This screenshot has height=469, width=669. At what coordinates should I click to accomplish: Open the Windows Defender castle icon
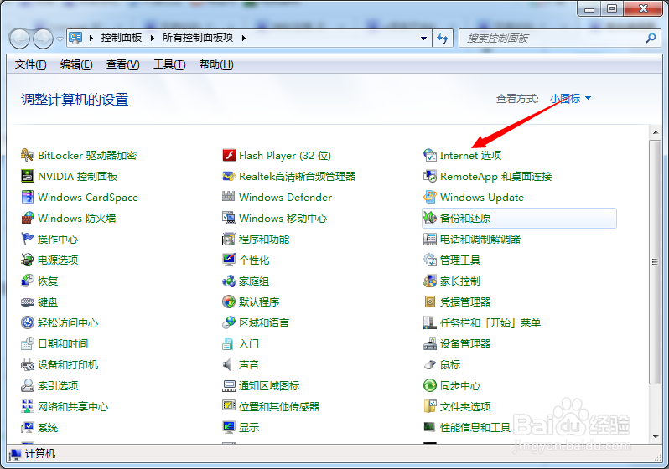229,197
